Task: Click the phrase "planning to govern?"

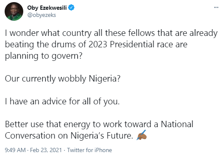Action: pyautogui.click(x=44, y=56)
